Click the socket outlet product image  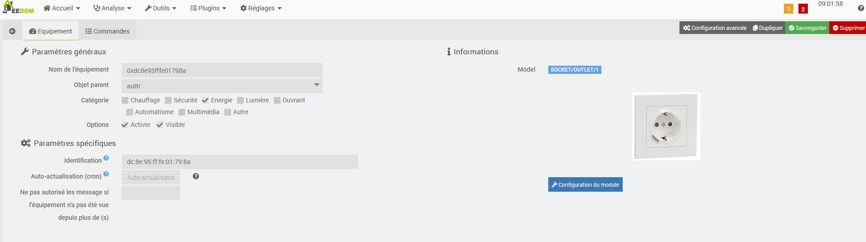click(x=666, y=126)
